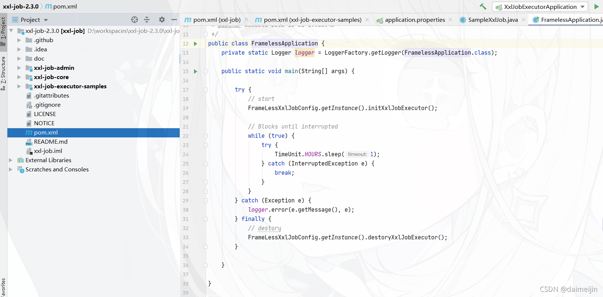603x297 pixels.
Task: Fold the main method at line 15
Action: pos(206,71)
